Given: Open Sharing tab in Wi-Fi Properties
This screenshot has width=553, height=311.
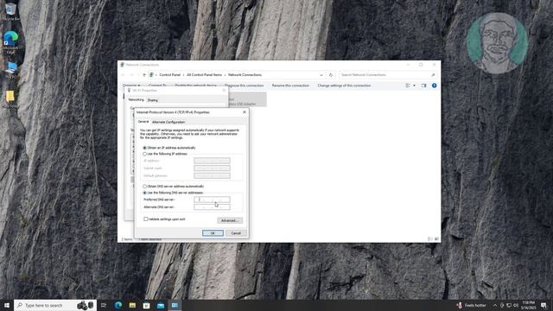Looking at the screenshot, I should point(152,100).
